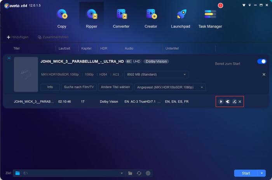
Task: Click the DVDFab logo icon
Action: click(7, 6)
